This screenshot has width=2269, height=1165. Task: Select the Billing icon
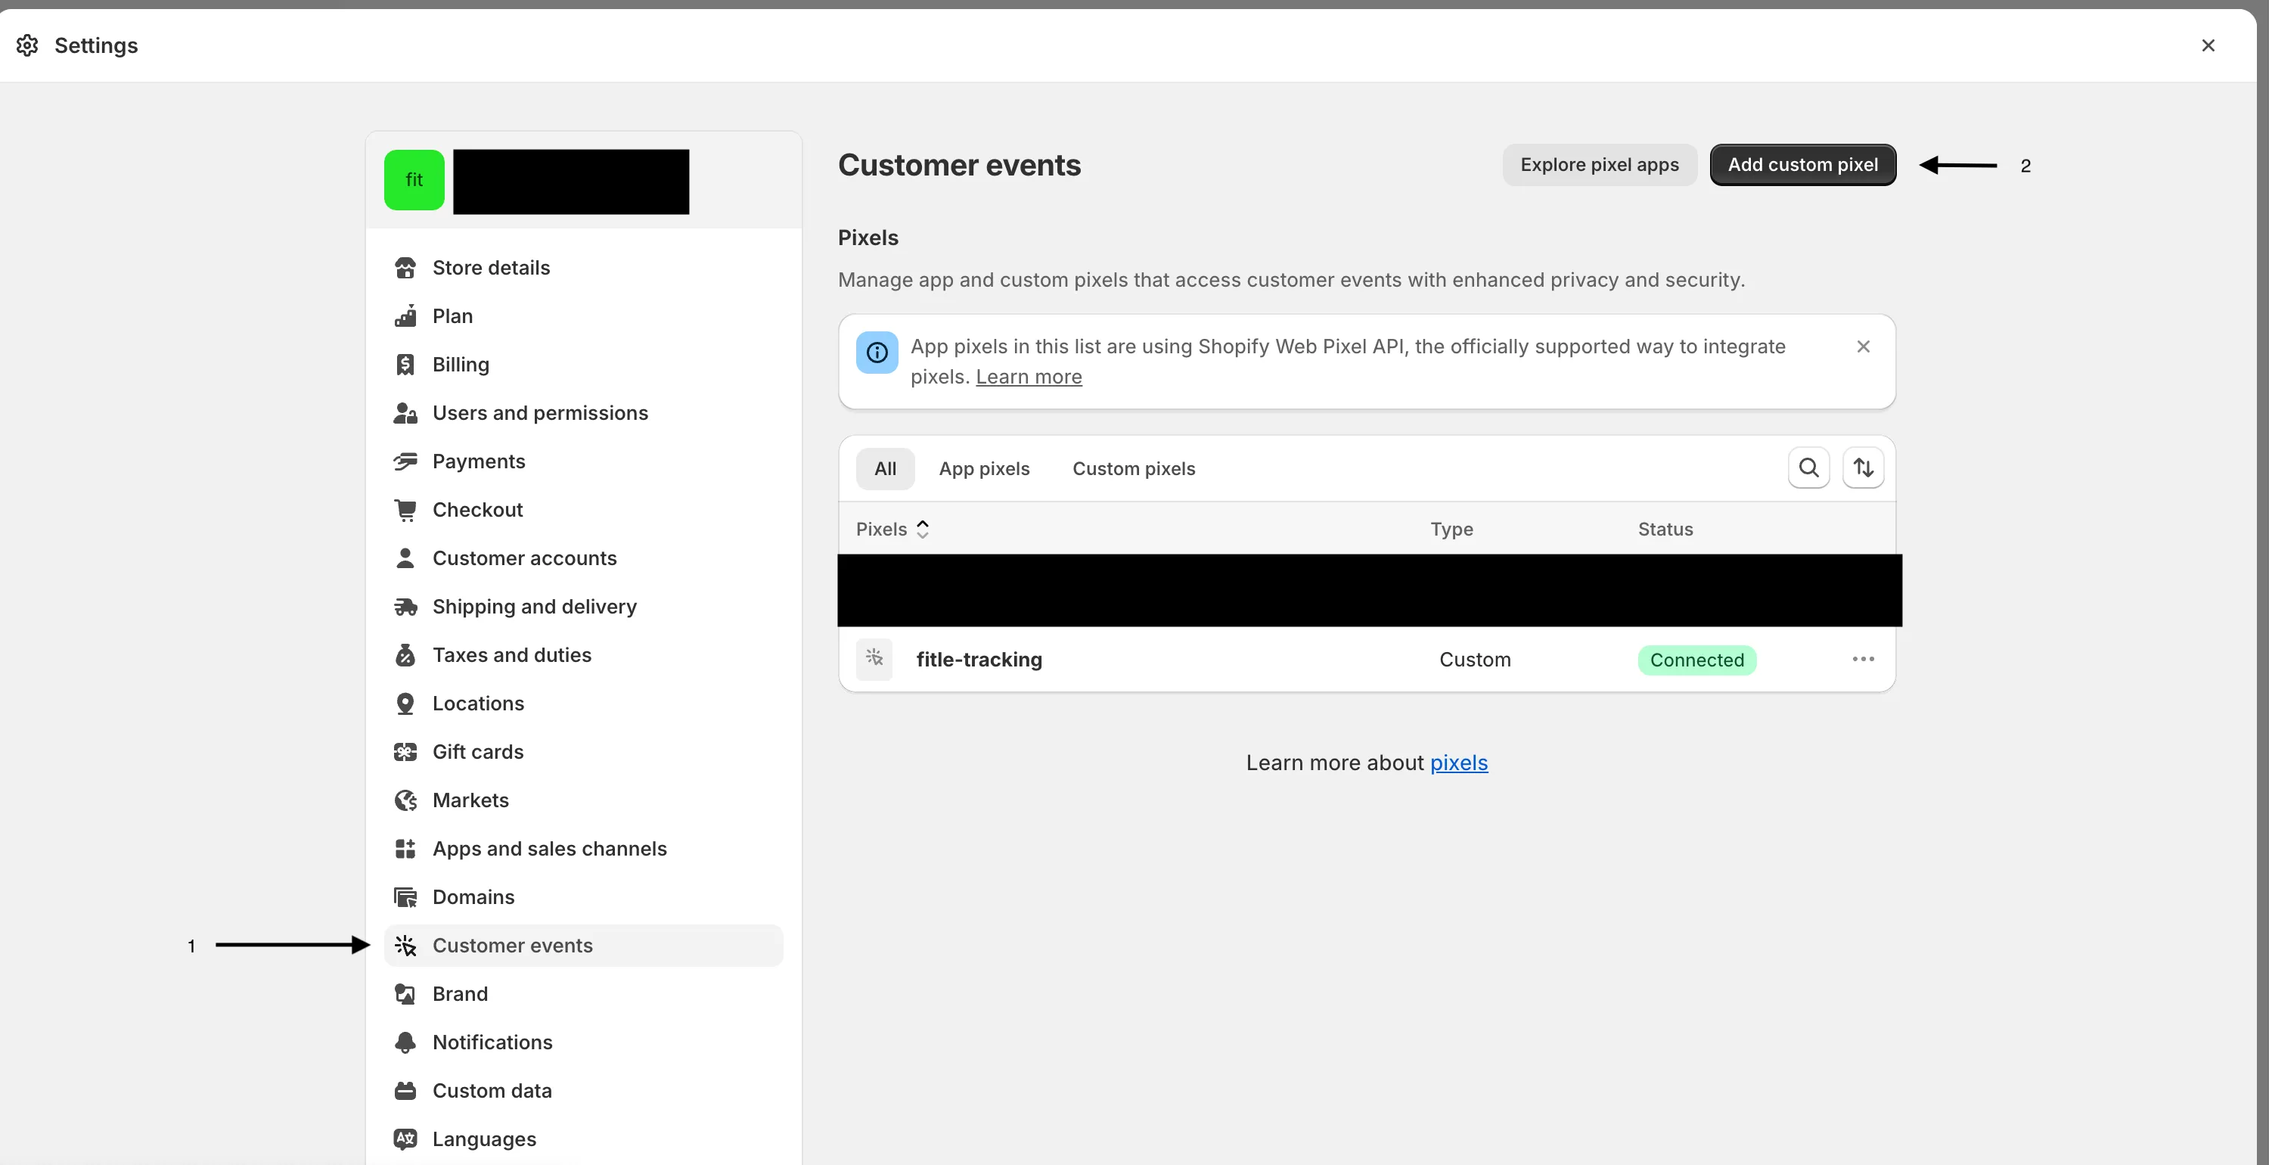tap(405, 365)
